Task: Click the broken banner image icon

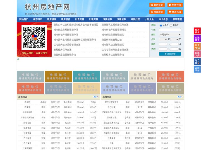Action: point(18,59)
